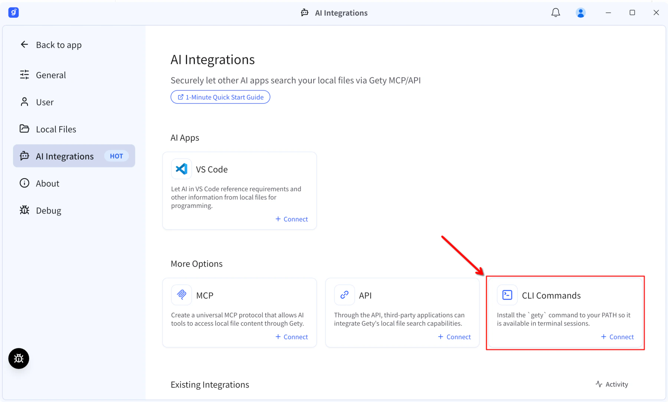This screenshot has width=668, height=402.
Task: Close the Gety window
Action: tap(656, 13)
